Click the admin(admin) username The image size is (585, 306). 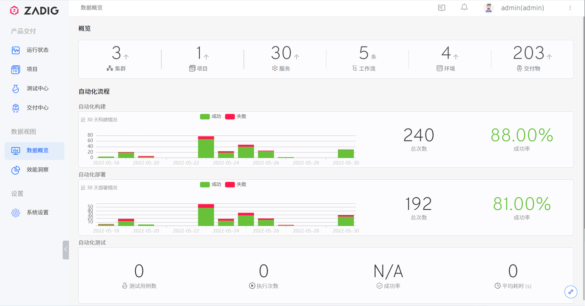pyautogui.click(x=522, y=8)
